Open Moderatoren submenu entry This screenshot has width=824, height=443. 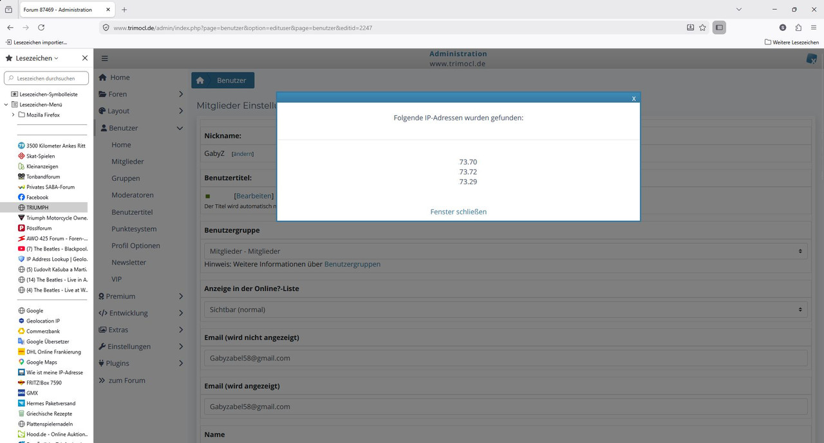[x=133, y=195]
